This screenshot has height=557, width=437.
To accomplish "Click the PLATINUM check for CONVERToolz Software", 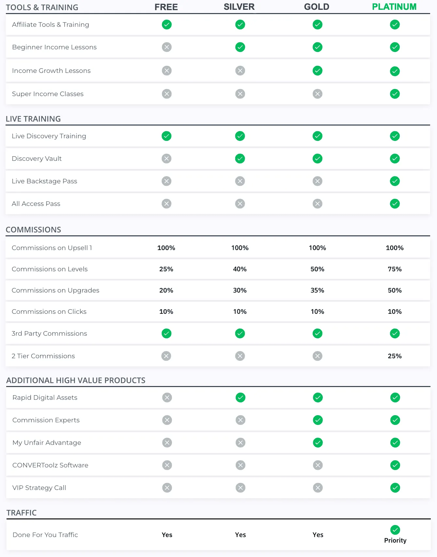I will (395, 465).
